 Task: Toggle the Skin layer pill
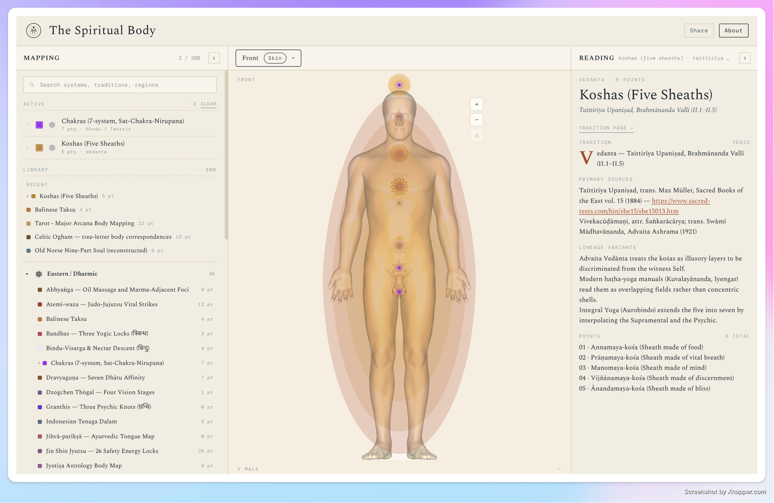[x=275, y=58]
